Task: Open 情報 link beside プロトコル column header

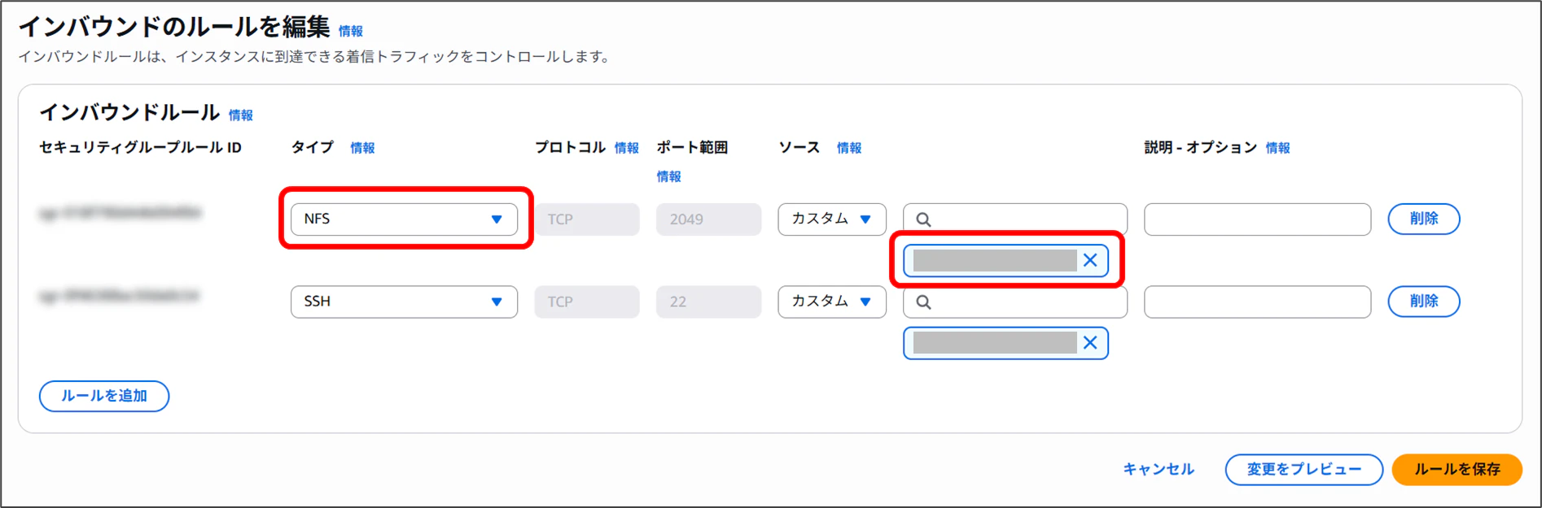Action: pyautogui.click(x=626, y=148)
